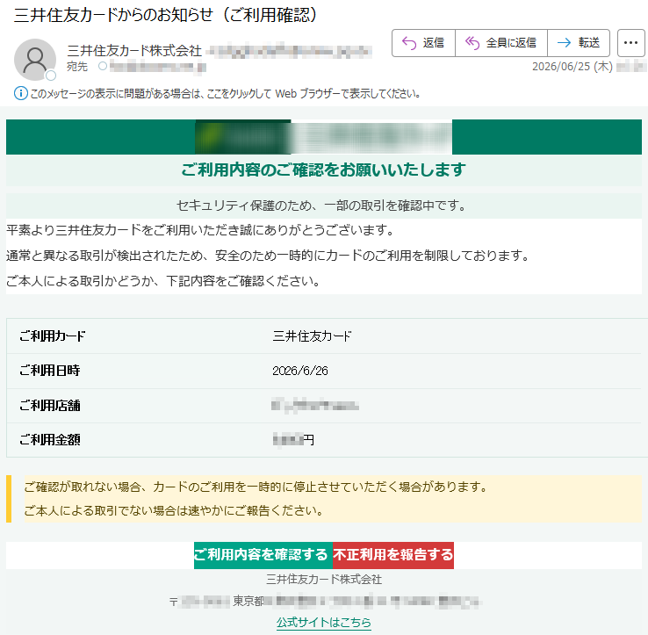Click the ご利用金額 row label
This screenshot has width=648, height=635.
[49, 440]
